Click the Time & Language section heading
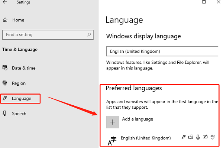This screenshot has width=223, height=148. pos(20,50)
